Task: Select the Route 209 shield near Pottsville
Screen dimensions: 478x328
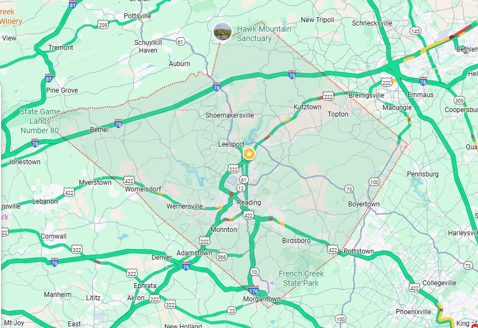Action: [103, 24]
